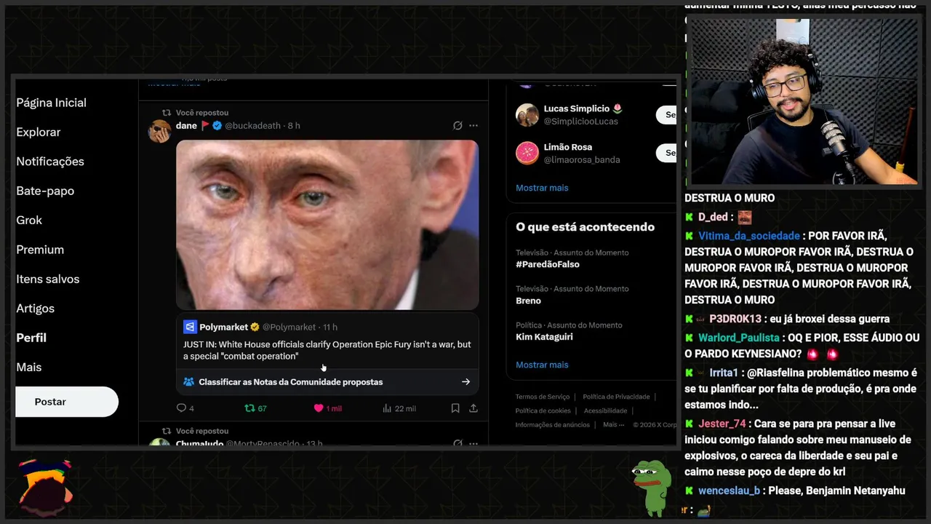Click the @buckadeath handle
This screenshot has height=524, width=931.
pyautogui.click(x=252, y=125)
